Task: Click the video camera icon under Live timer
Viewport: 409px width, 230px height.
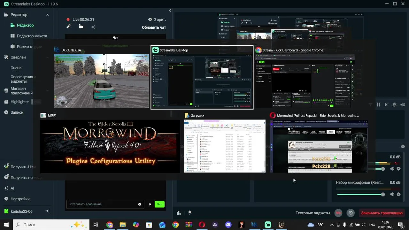Action: tap(81, 27)
